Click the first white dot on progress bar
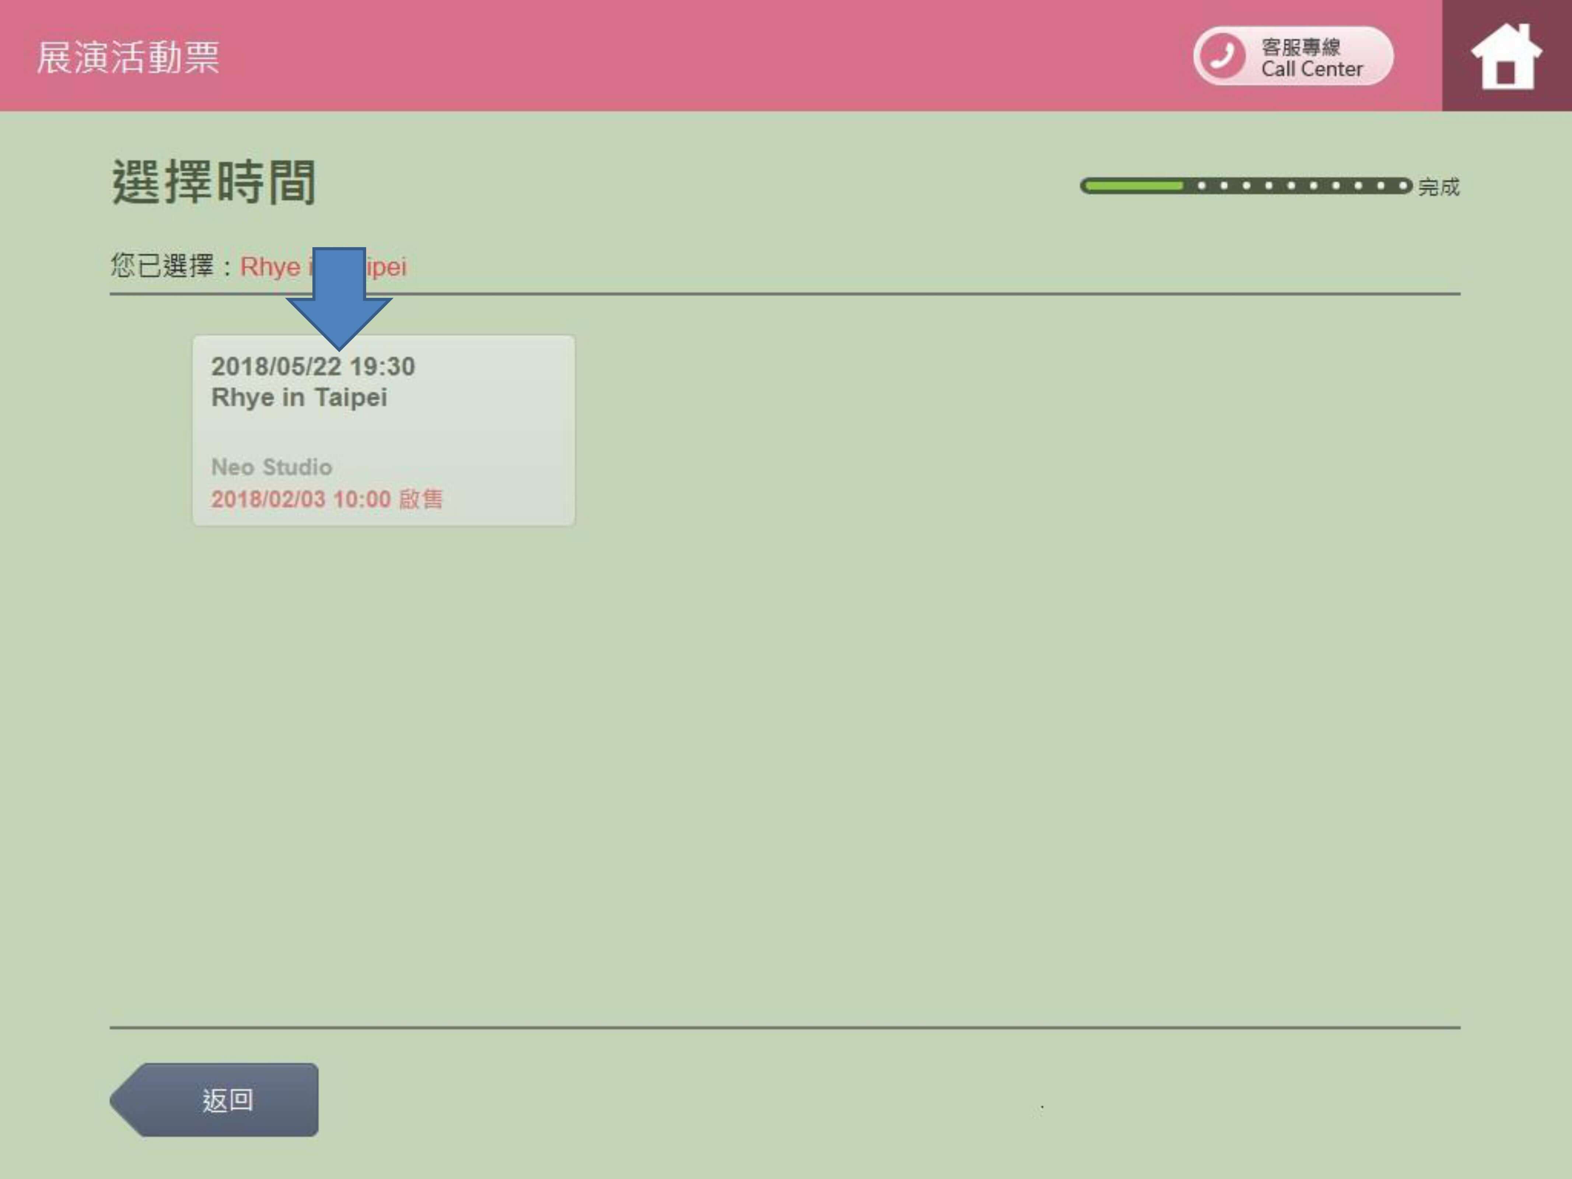This screenshot has width=1572, height=1179. tap(1202, 186)
